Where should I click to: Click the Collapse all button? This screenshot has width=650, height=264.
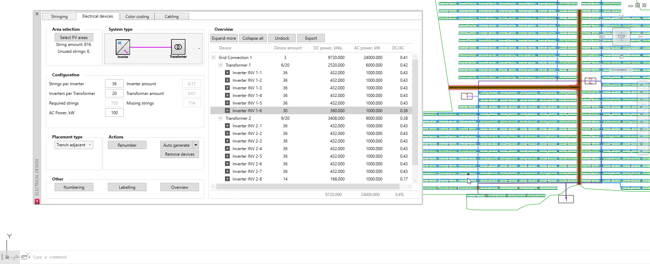point(253,38)
